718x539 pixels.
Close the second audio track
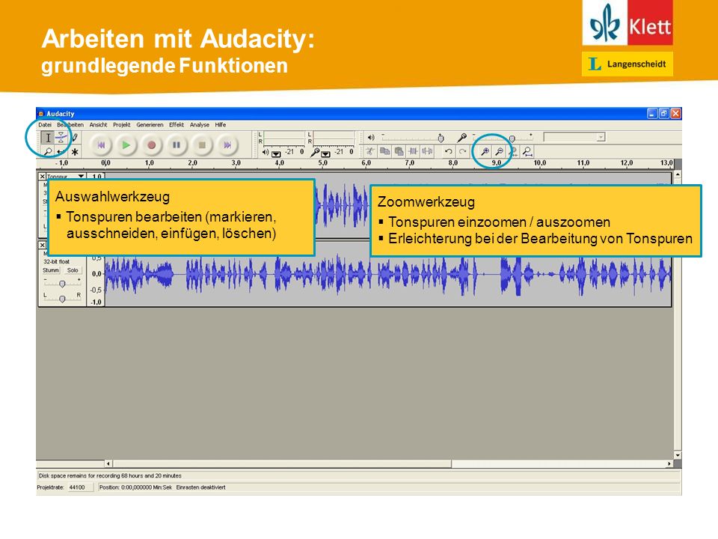pyautogui.click(x=42, y=246)
